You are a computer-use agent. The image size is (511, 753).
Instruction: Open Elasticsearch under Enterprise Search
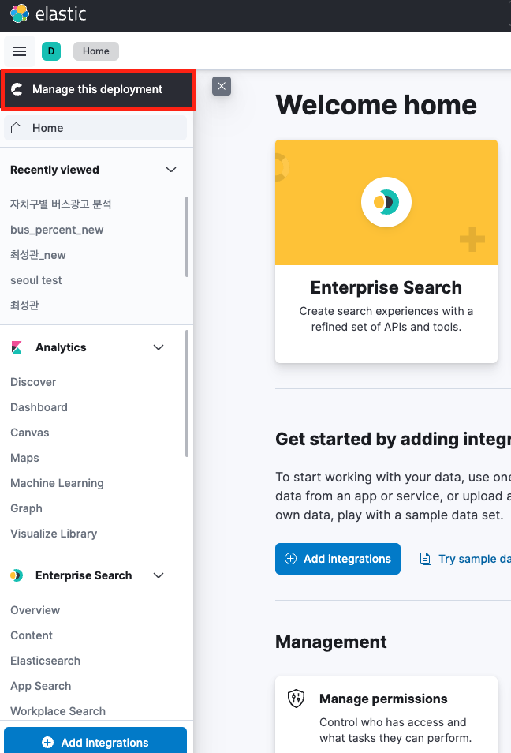45,661
